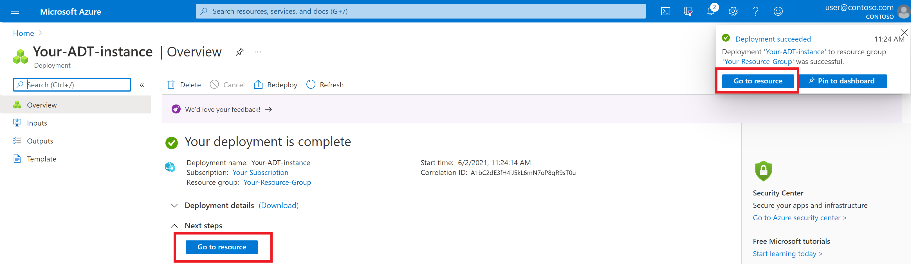Expand Deployment details section

click(x=174, y=205)
